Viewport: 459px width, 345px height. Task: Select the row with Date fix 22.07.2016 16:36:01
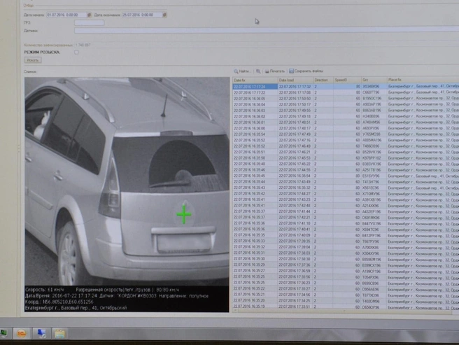point(346,122)
